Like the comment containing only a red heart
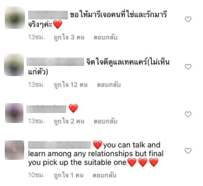Image resolution: width=203 pixels, height=186 pixels. coord(188,114)
